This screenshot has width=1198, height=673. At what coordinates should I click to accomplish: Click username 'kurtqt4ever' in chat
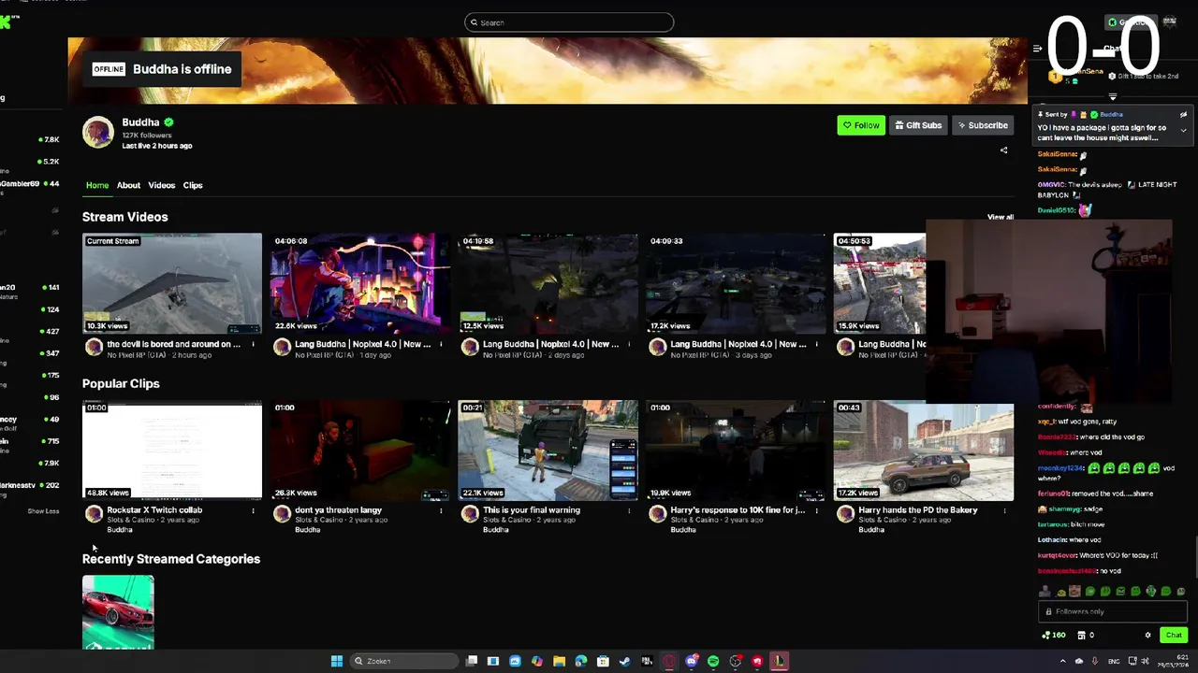tap(1057, 555)
